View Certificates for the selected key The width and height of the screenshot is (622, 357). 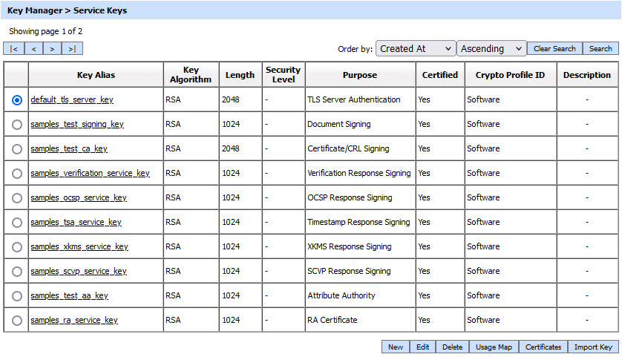pyautogui.click(x=543, y=347)
